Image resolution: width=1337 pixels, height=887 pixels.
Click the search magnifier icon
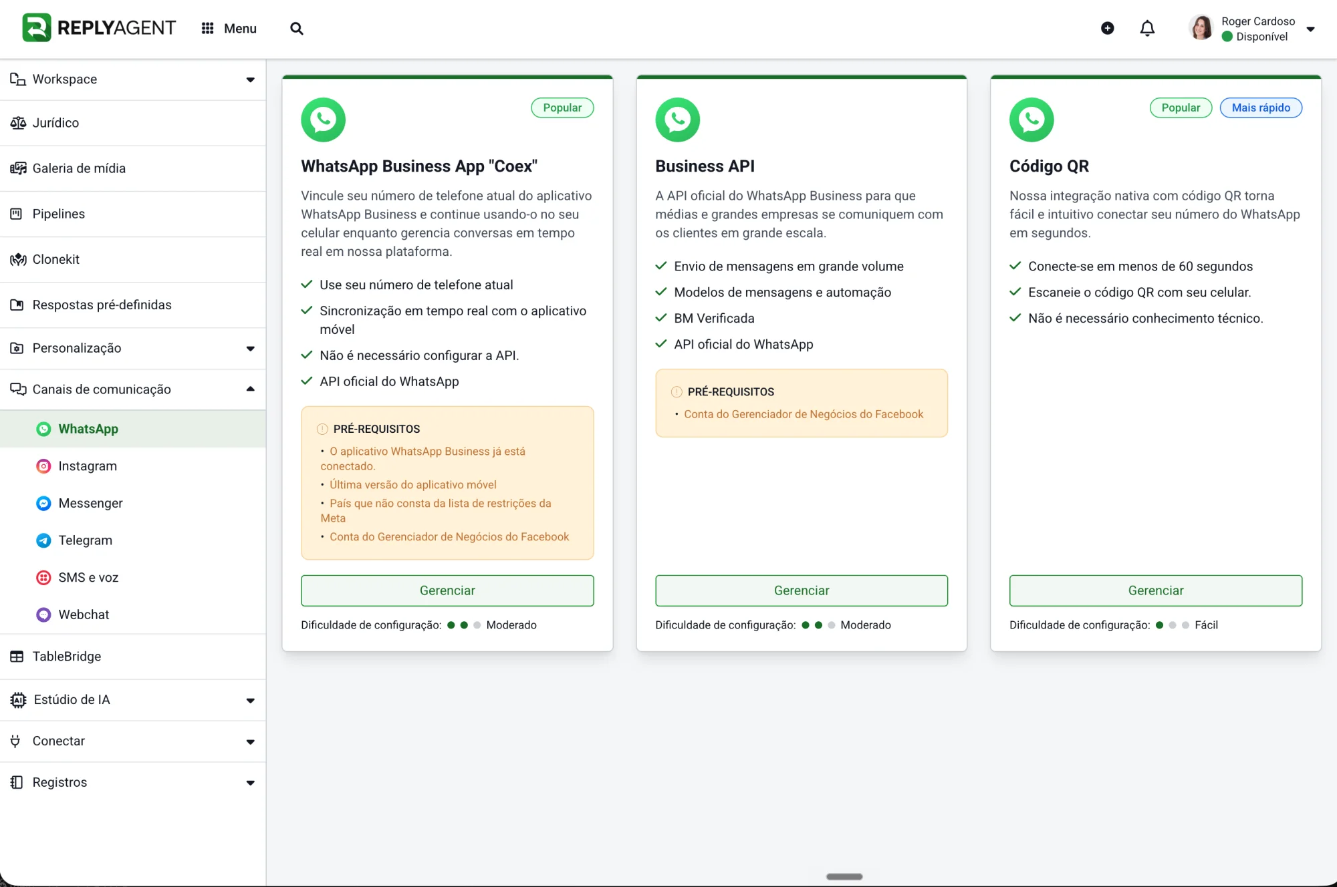pyautogui.click(x=297, y=28)
